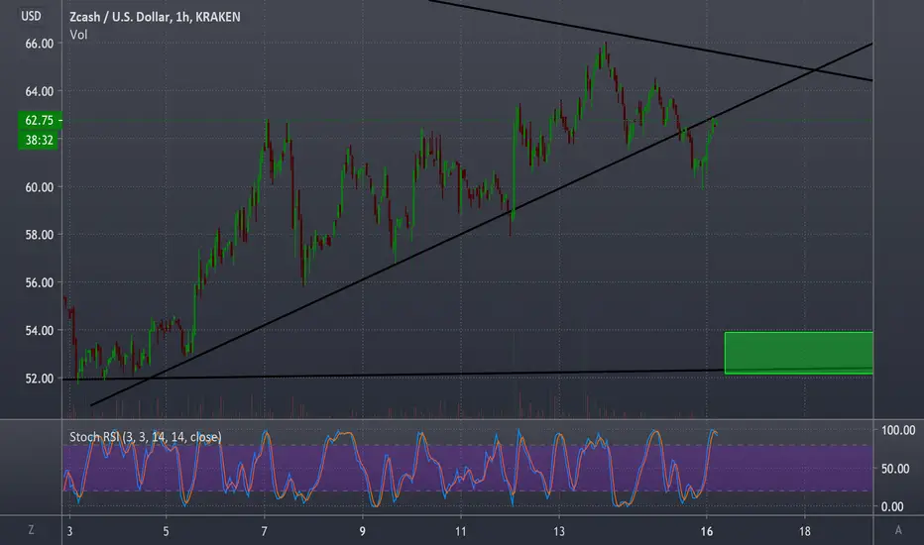This screenshot has height=545, width=924.
Task: Click date label 3 on the time axis
Action: [x=69, y=531]
